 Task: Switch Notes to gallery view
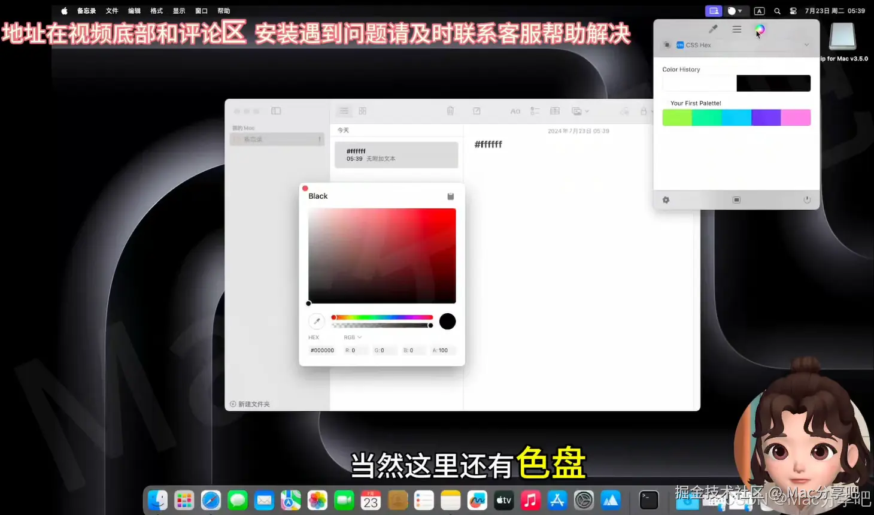362,110
